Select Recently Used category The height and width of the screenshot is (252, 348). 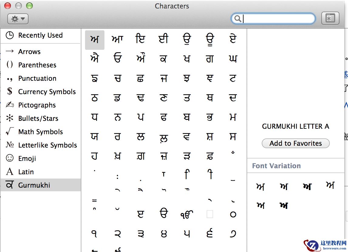(x=40, y=35)
